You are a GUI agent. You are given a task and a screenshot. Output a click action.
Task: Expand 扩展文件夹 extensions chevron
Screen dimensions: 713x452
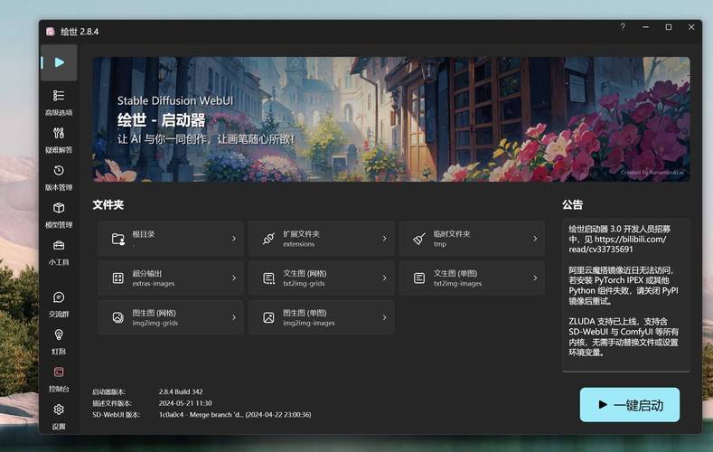click(x=385, y=239)
